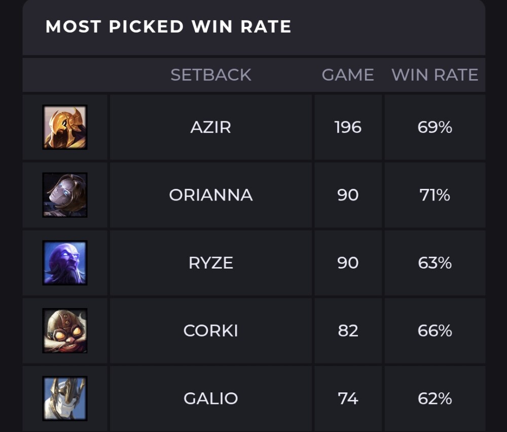Click Ryze's 63% win rate cell

[x=434, y=263]
